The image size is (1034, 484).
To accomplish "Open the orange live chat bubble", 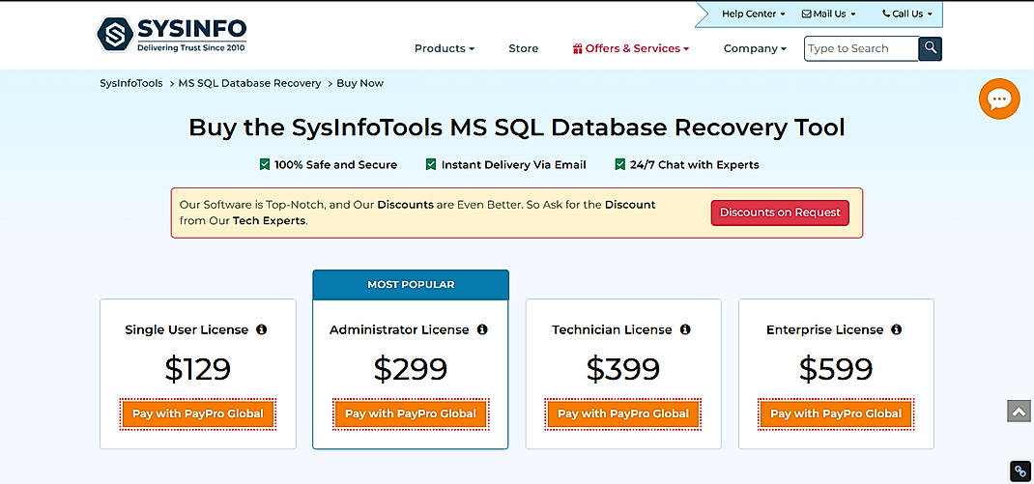I will pyautogui.click(x=999, y=99).
